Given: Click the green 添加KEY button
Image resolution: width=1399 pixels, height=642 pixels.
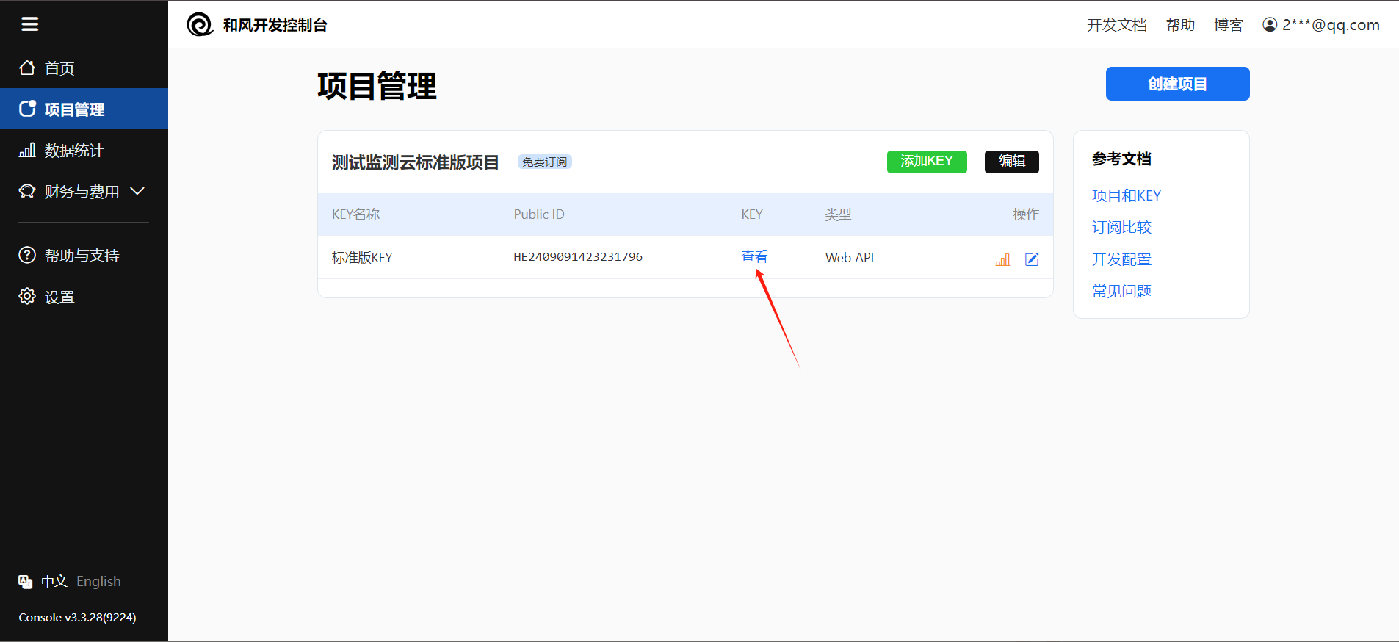Looking at the screenshot, I should pyautogui.click(x=926, y=162).
